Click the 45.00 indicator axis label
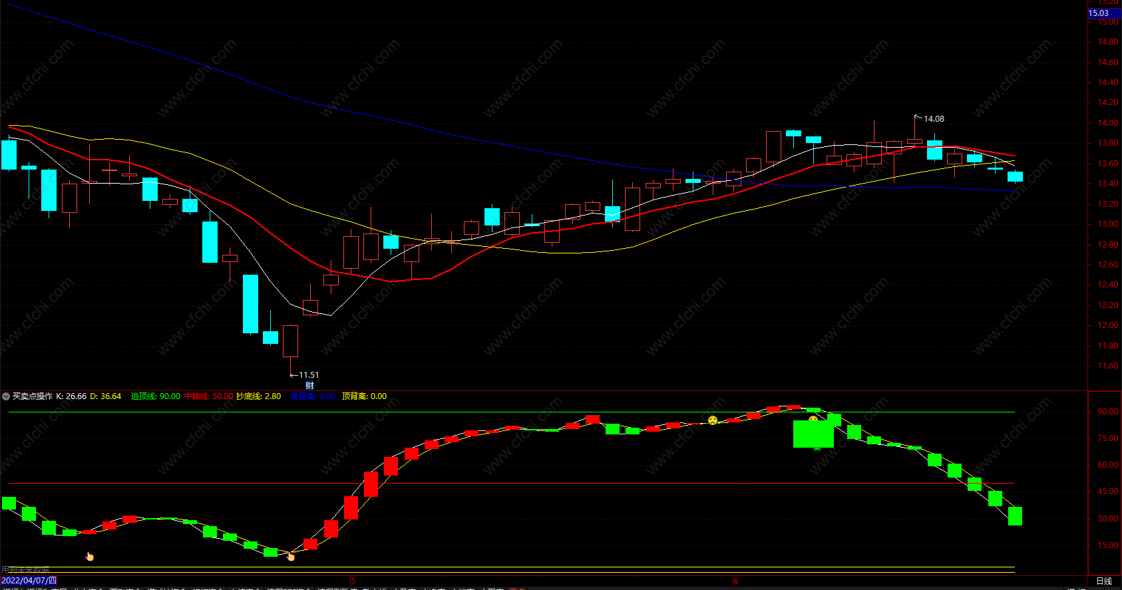The height and width of the screenshot is (590, 1122). (1108, 492)
